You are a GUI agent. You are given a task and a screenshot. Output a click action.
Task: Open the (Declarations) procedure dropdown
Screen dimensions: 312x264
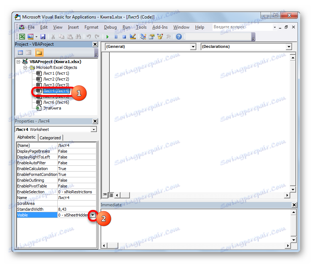tap(289, 47)
